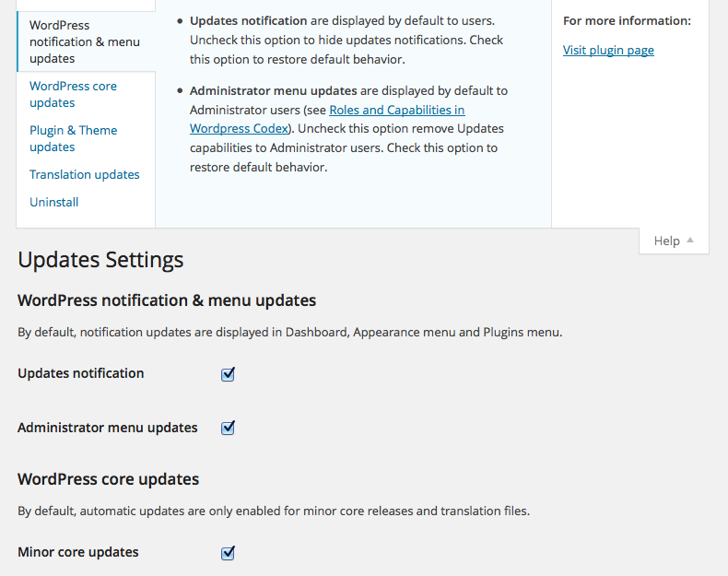The width and height of the screenshot is (728, 576).
Task: Click the Updates notification field label
Action: pyautogui.click(x=81, y=373)
